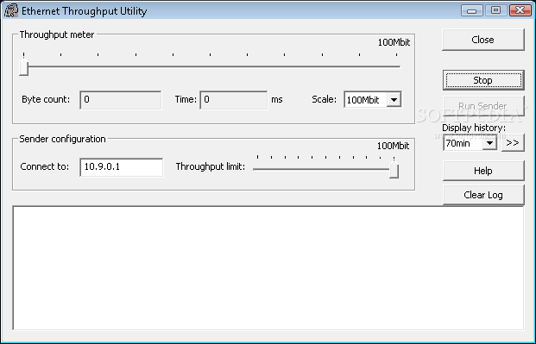Screen dimensions: 536x344
Task: Click the Throughput meter slider track
Action: click(212, 66)
